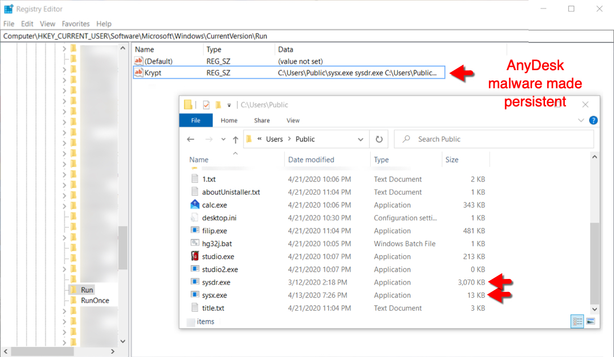
Task: Click the calc.exe file icon
Action: pyautogui.click(x=195, y=205)
